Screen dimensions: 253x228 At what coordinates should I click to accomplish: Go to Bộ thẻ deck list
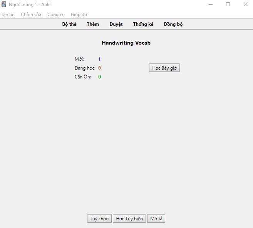click(69, 24)
